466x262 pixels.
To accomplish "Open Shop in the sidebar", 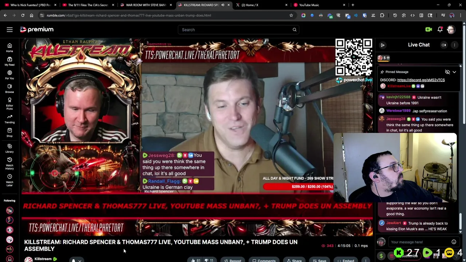I will pos(9,132).
